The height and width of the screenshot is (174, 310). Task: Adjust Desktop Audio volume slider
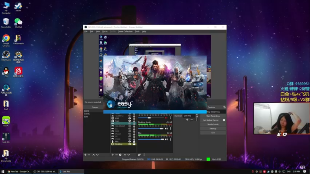(x=151, y=129)
